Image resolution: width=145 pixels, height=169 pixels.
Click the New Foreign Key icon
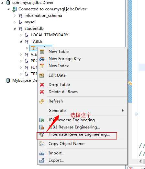point(42,59)
